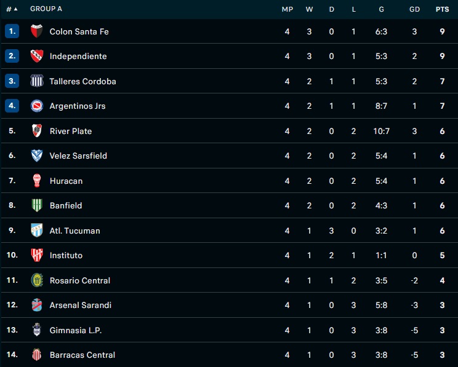Sort table by rank number column
The image size is (458, 367).
coord(12,9)
